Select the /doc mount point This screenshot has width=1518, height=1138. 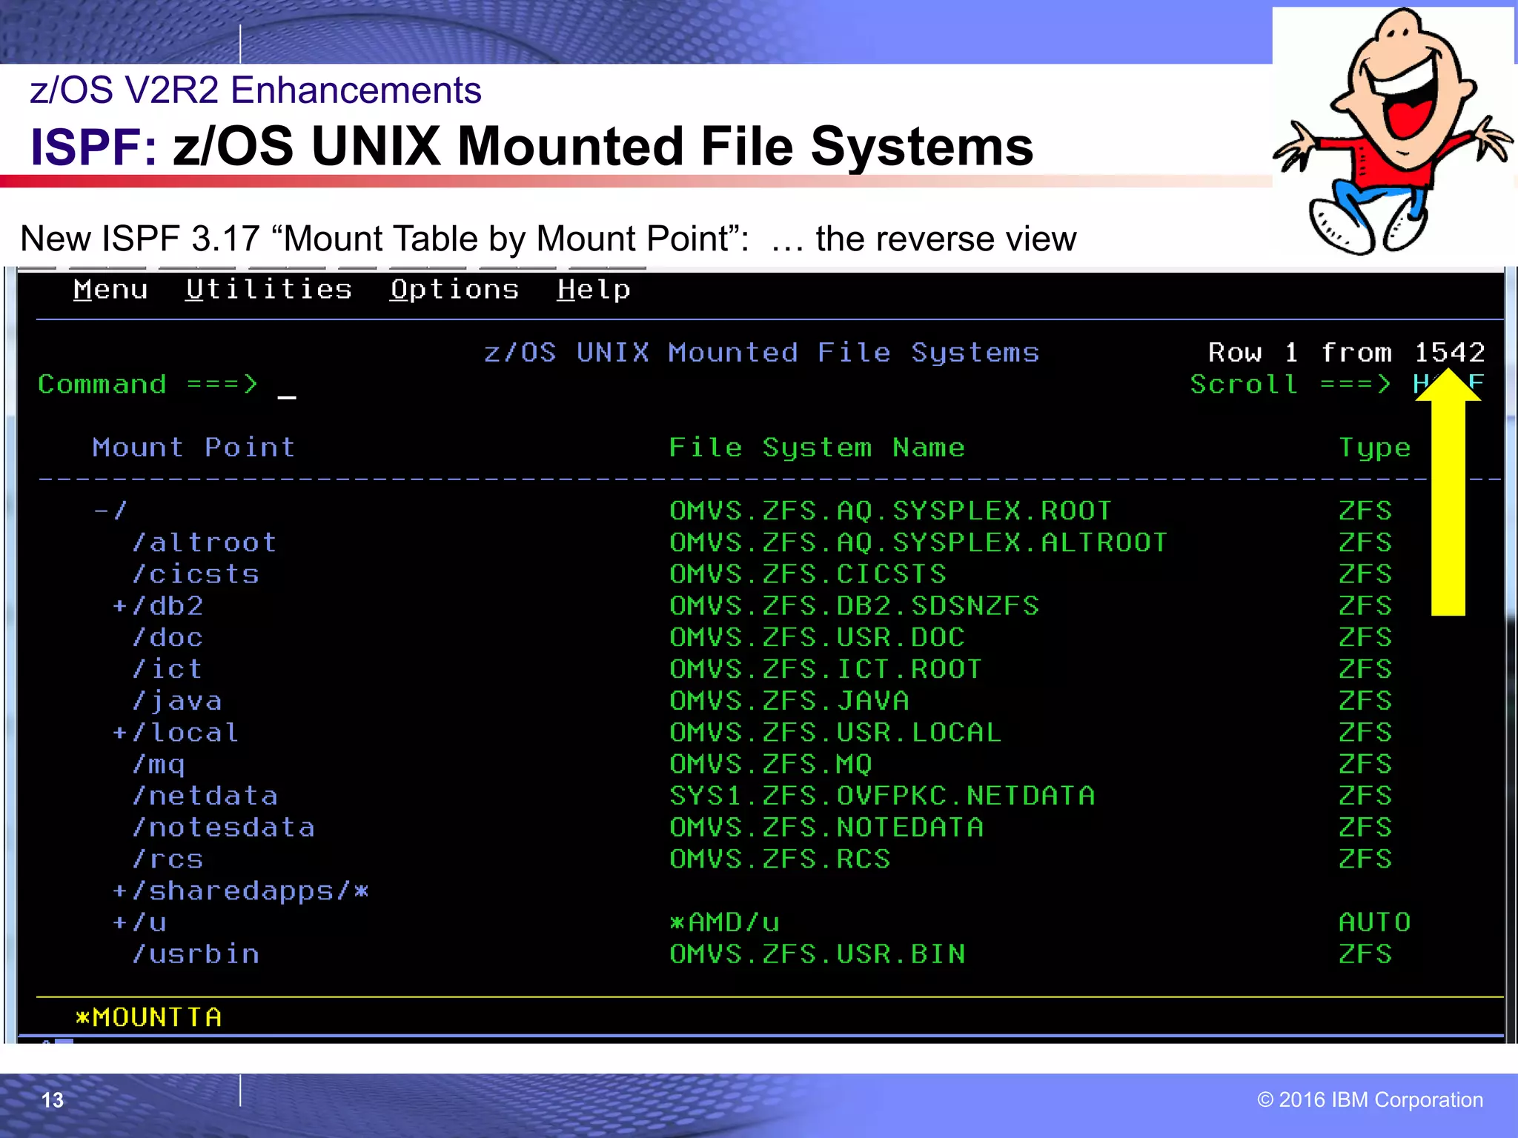[168, 638]
